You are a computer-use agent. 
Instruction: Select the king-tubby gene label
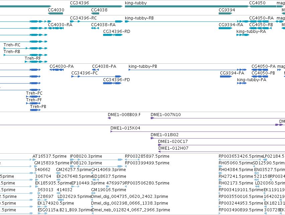(136, 3)
